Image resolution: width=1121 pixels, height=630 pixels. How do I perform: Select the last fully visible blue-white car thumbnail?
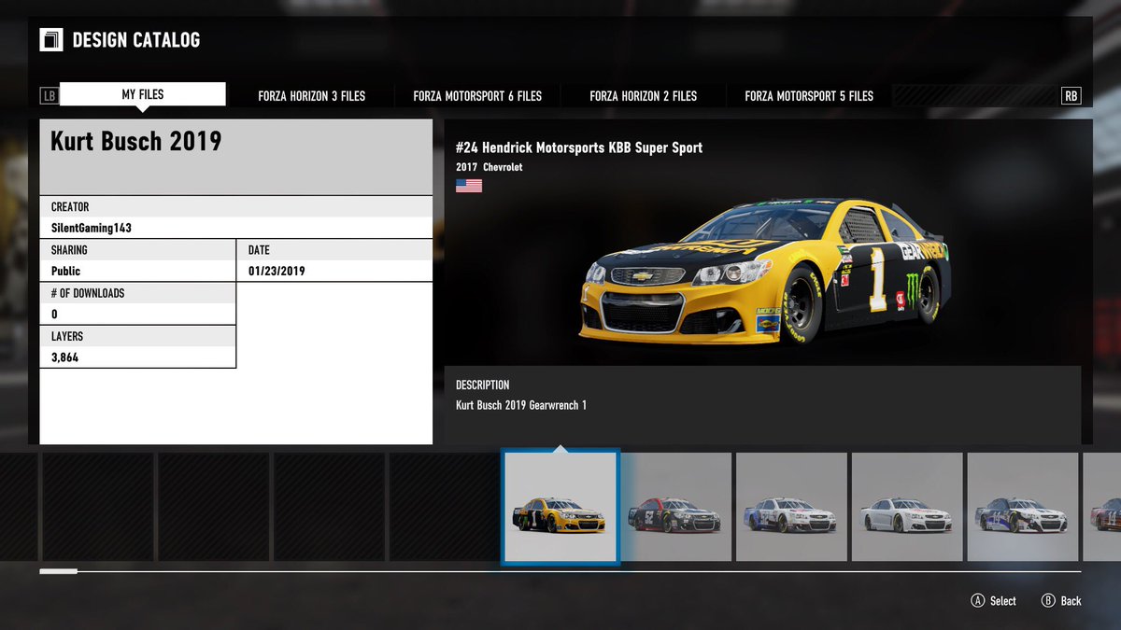pyautogui.click(x=1022, y=507)
